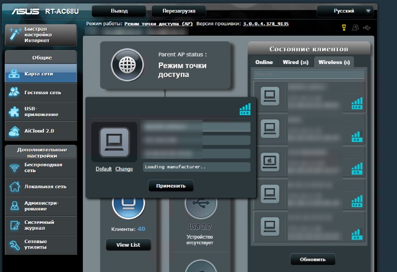This screenshot has height=272, width=397.
Task: Click the guest users status icon in header
Action: 355,27
